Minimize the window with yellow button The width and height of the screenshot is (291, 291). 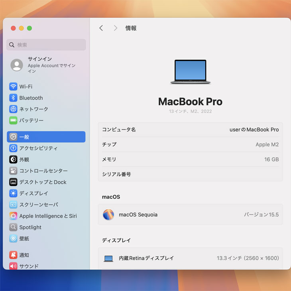click(x=22, y=28)
